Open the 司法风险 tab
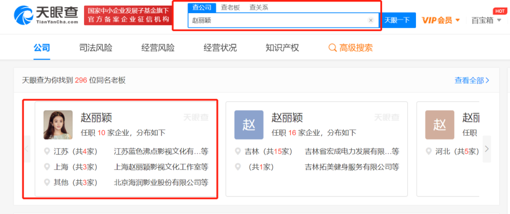 tap(95, 48)
